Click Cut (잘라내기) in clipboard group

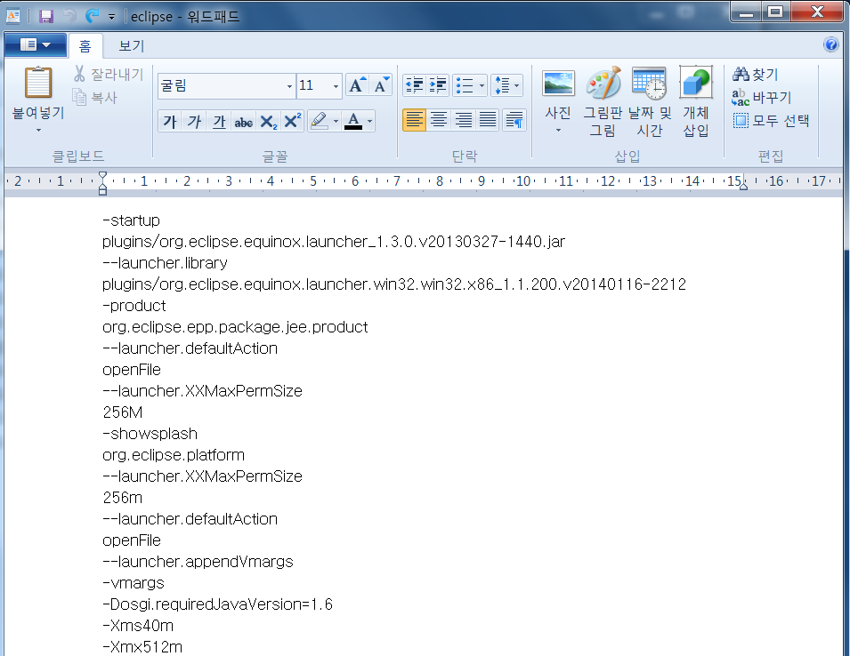point(109,74)
